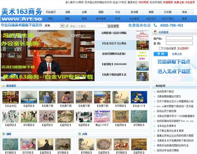Open the 赞助获取下载点 banner link
The image size is (197, 154).
tap(174, 62)
